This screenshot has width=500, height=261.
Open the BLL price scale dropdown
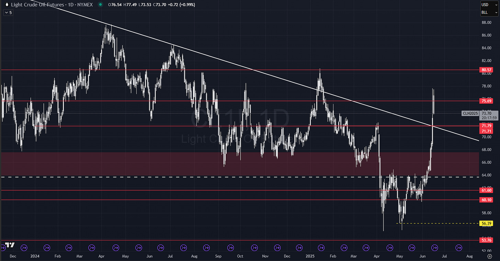pos(489,12)
